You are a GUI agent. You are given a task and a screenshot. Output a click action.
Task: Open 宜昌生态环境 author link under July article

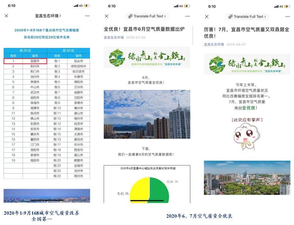point(214,44)
